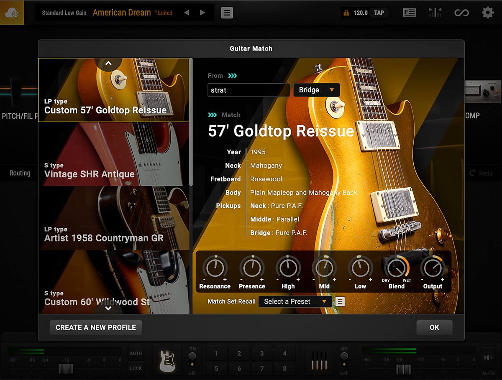Click the American Dream preset name

[122, 13]
